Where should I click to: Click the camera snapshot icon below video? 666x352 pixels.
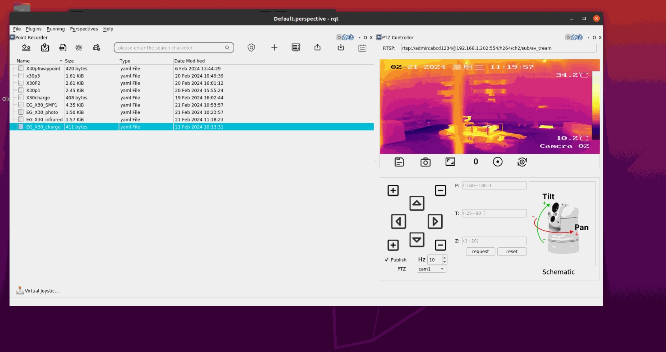425,162
